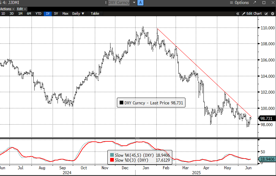Viewport: 276px width, 176px height.
Task: Click the Oct label on the date axis
Action: pos(84,168)
